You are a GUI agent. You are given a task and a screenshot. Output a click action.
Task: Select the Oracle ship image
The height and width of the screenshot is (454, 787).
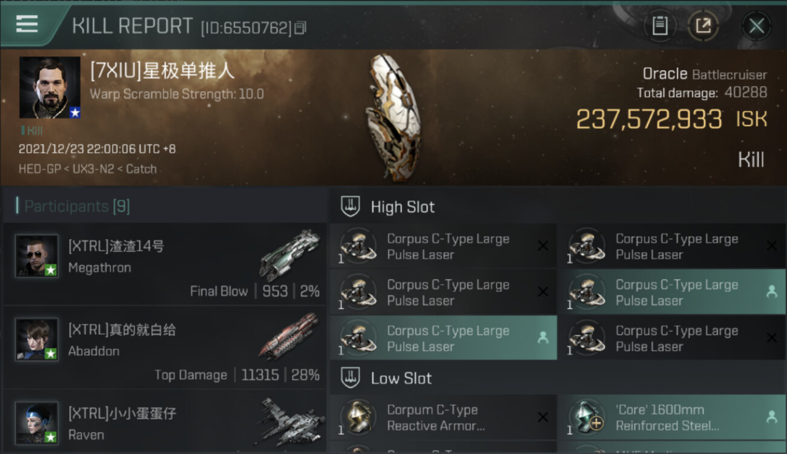(393, 117)
